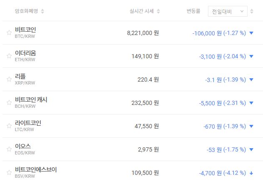263x184 pixels.
Task: Sort by real-time price arrows
Action: (158, 11)
